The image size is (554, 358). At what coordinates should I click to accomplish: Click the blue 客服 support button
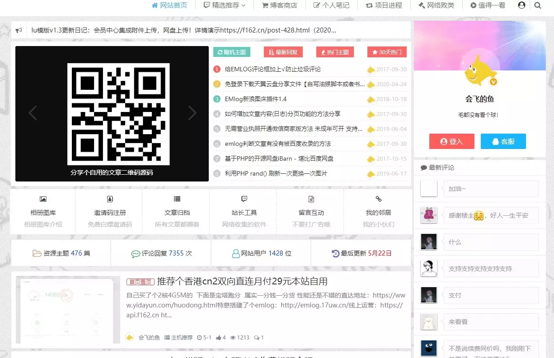[503, 141]
